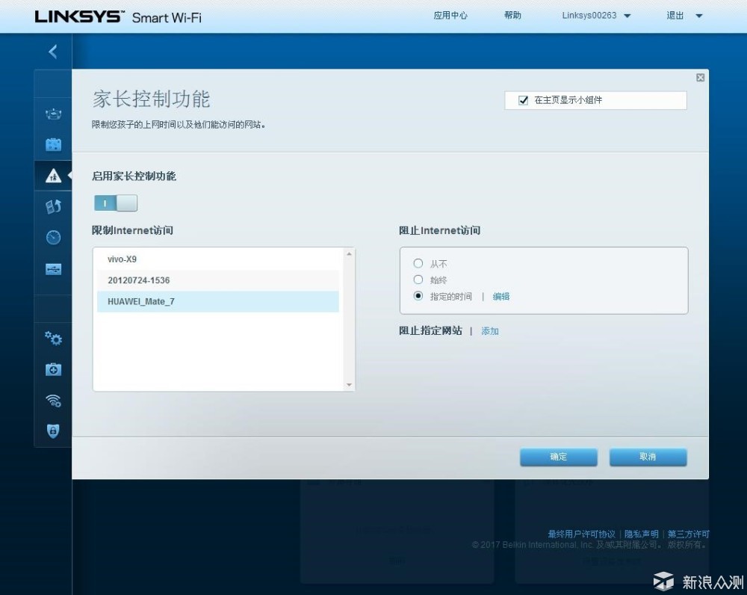Open External Storage USB icon

point(53,269)
